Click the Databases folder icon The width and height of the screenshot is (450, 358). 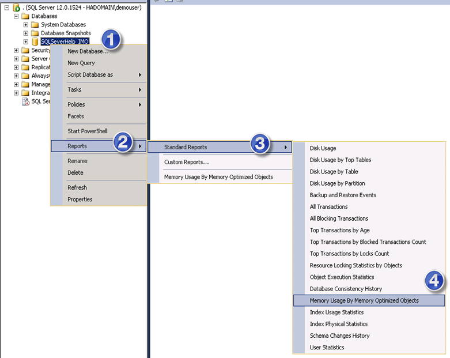pos(25,16)
